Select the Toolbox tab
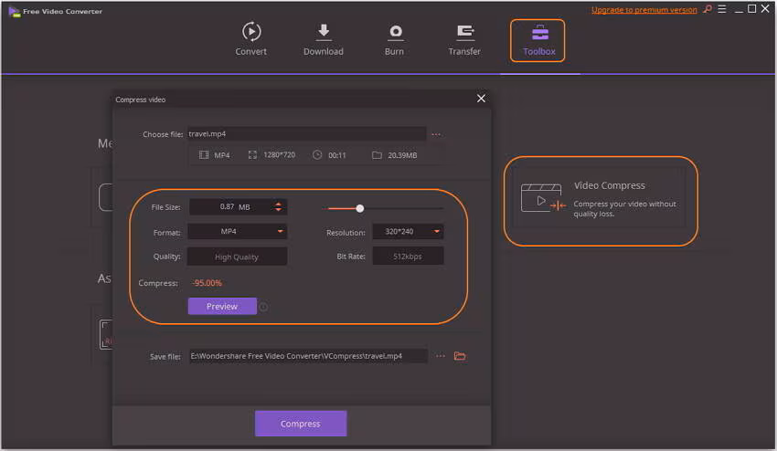This screenshot has height=451, width=777. pos(538,40)
